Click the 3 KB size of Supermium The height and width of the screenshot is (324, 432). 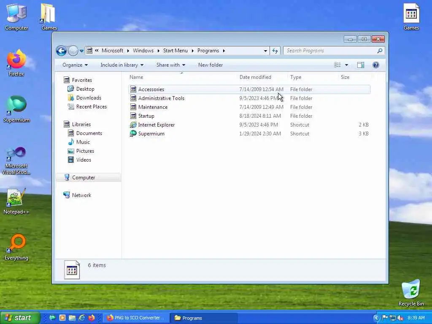[363, 134]
